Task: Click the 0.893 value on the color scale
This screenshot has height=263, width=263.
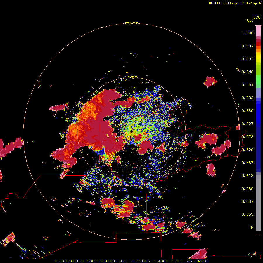Action: coord(248,59)
